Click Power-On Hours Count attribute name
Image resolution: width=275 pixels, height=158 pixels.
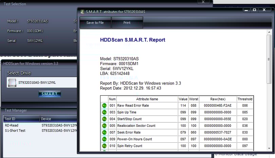tap(134, 139)
